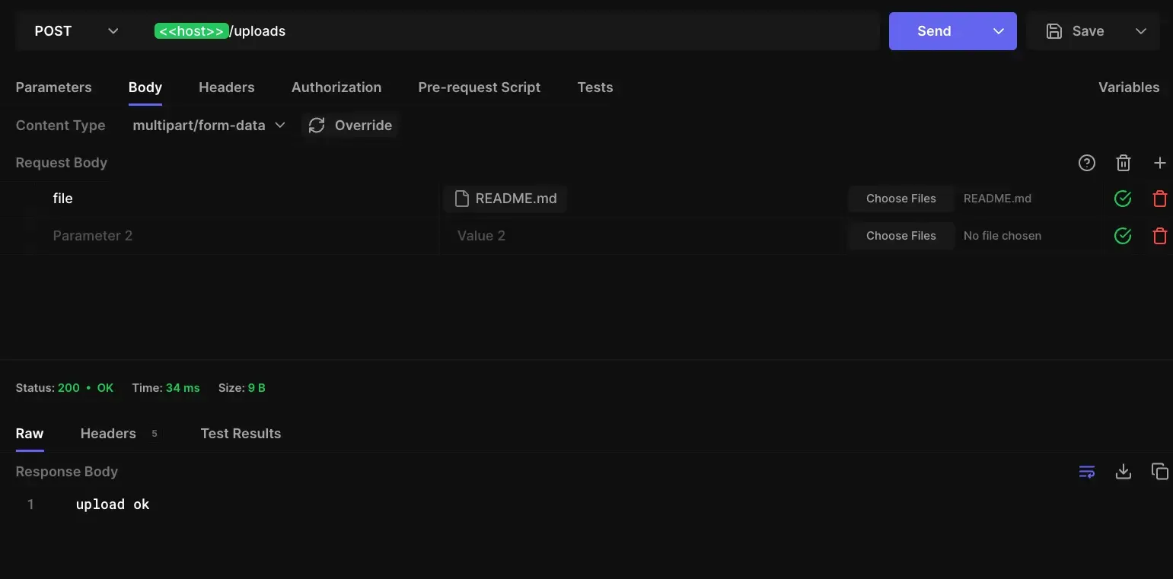Click the "9 B" size value

click(257, 388)
